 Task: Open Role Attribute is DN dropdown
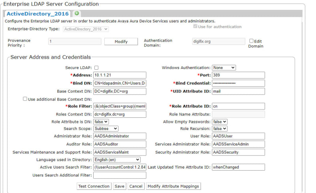pyautogui.click(x=101, y=122)
